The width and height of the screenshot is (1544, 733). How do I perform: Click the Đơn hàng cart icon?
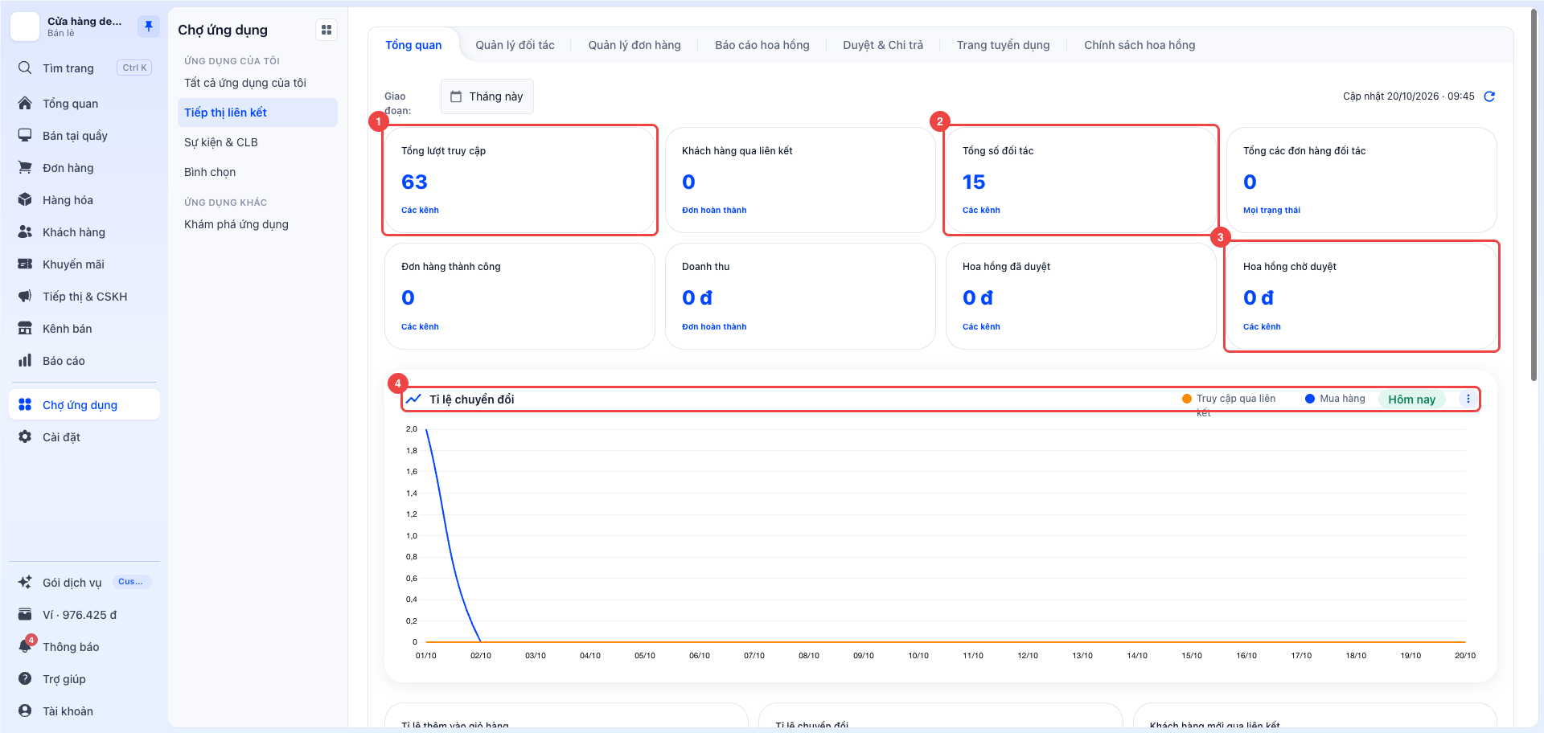25,167
